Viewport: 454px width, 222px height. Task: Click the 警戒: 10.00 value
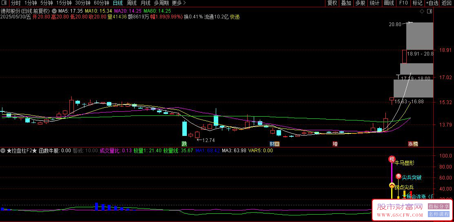(x=85, y=151)
